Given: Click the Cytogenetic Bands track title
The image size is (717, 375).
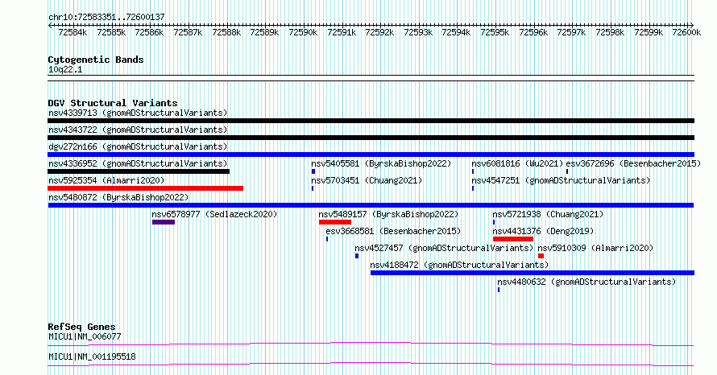Looking at the screenshot, I should click(x=96, y=60).
